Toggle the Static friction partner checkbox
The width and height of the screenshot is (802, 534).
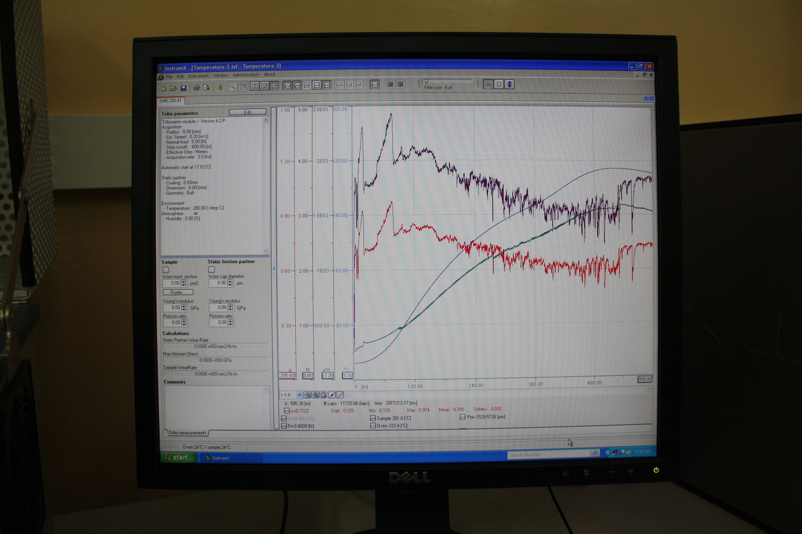[212, 270]
